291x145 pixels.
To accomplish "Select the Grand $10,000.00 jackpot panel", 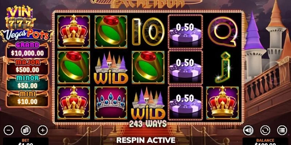I will pos(27,50).
